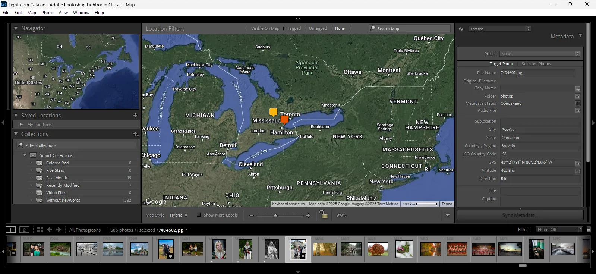
Task: Zoom out the map with minus icon
Action: [252, 215]
